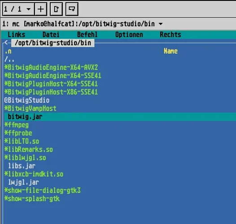Select libs.jar file
Image resolution: width=236 pixels, height=224 pixels.
(x=22, y=166)
